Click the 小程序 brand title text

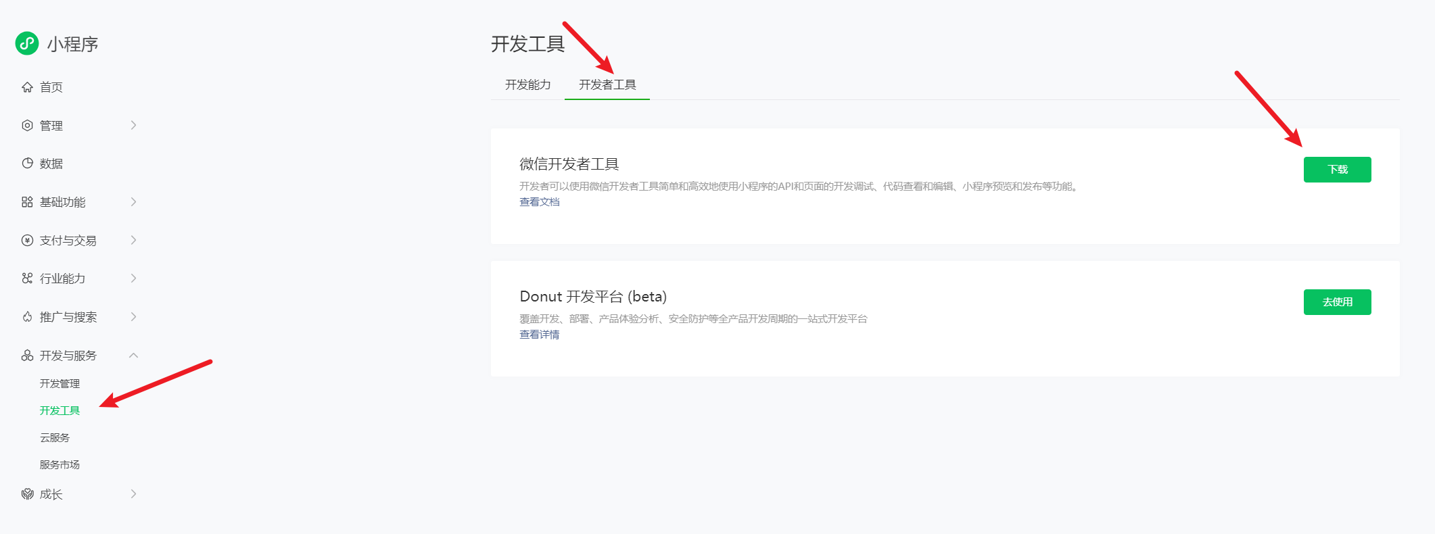coord(72,44)
